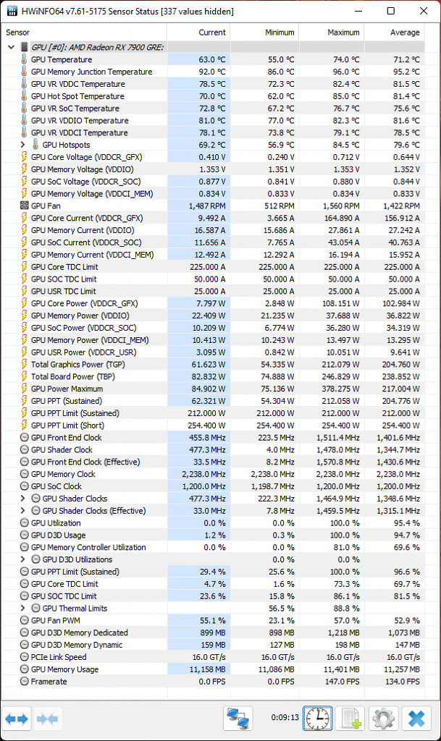Click the log file with plus icon

350,719
